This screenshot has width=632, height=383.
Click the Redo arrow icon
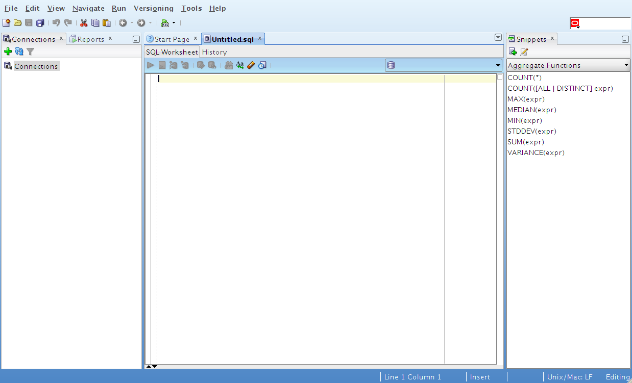tap(68, 22)
